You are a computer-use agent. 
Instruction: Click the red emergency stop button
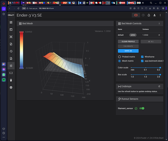[x=136, y=15]
